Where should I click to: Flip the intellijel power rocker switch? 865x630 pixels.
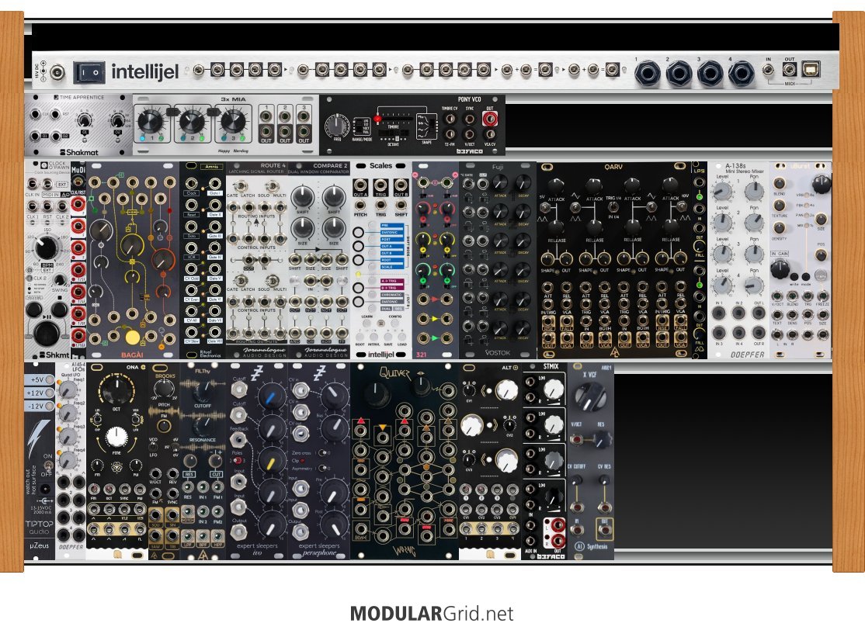(89, 72)
